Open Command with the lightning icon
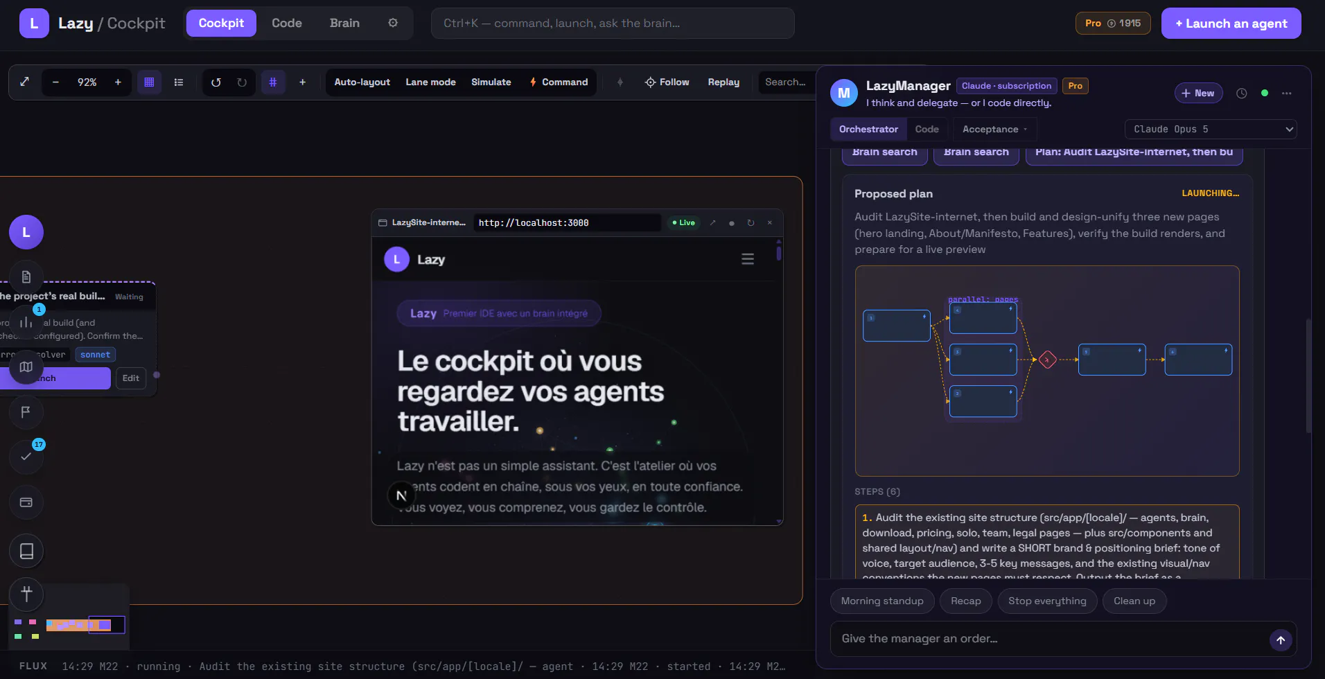The width and height of the screenshot is (1325, 679). (x=559, y=82)
